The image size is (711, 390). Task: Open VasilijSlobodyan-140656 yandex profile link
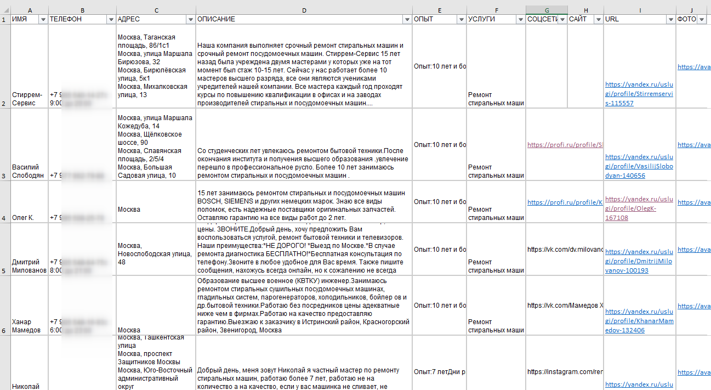[639, 166]
